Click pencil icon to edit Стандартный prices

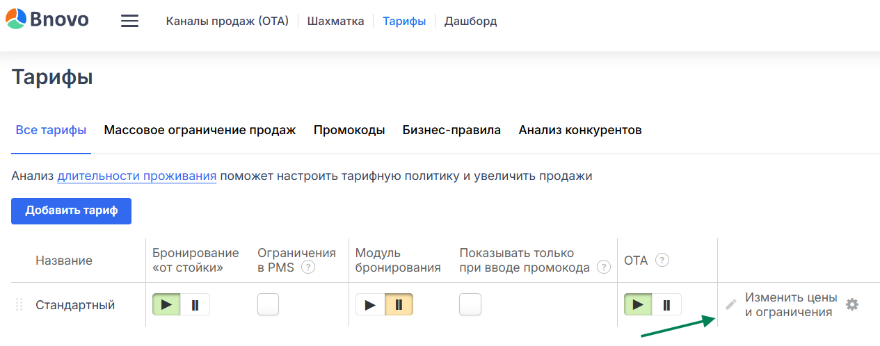(730, 304)
